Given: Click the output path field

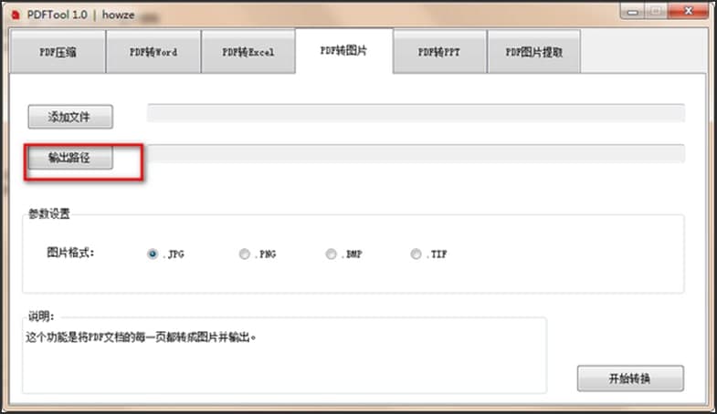Looking at the screenshot, I should pyautogui.click(x=416, y=153).
